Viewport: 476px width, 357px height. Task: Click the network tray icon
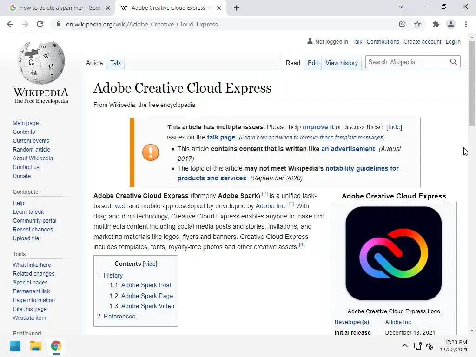click(x=418, y=346)
